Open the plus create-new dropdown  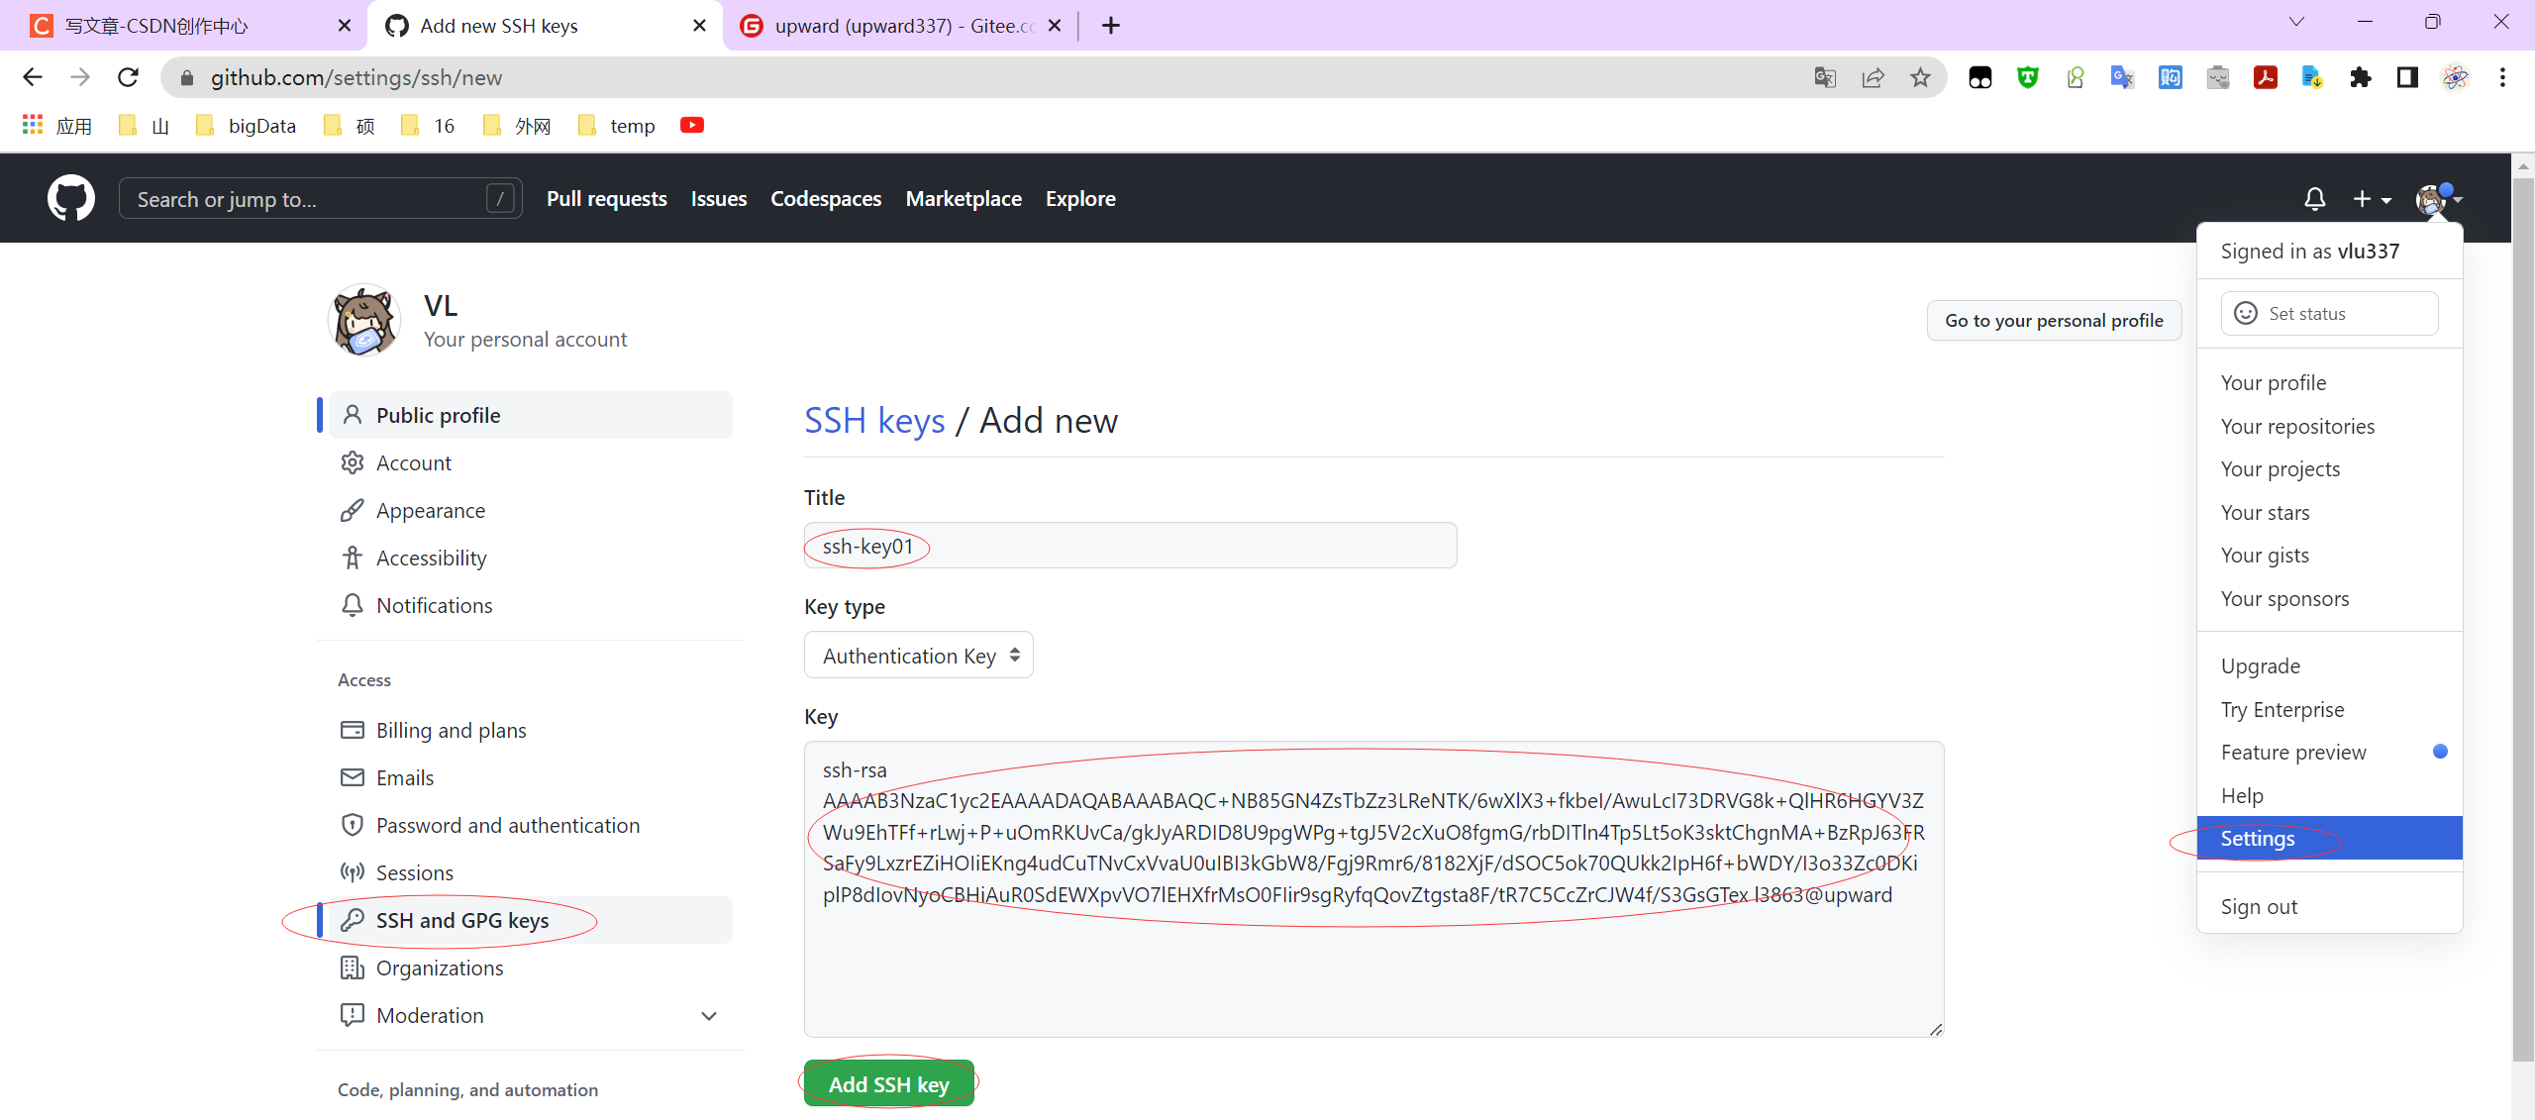click(x=2372, y=199)
